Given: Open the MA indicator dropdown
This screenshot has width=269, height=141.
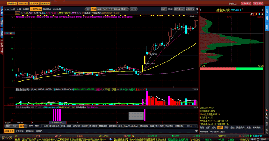Looking at the screenshot, I should tap(18, 13).
